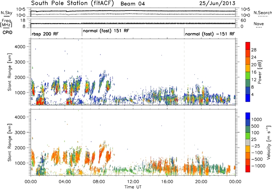Click the 'rbsp 200 RF' mode label
The image size is (272, 189).
[45, 34]
